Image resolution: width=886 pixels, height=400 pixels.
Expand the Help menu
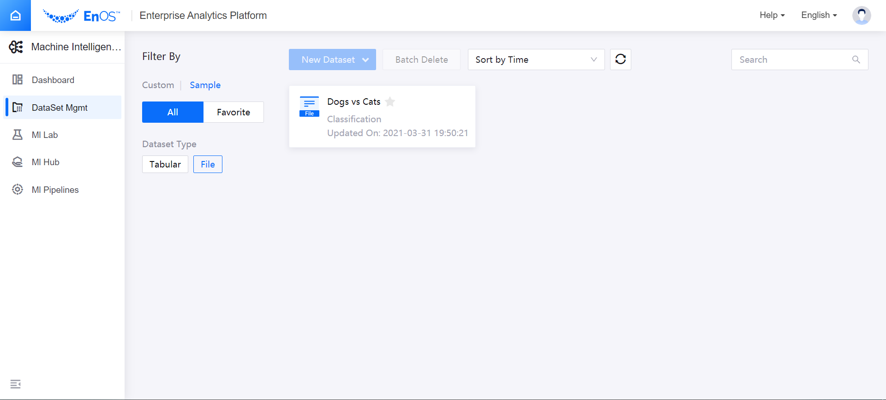772,15
